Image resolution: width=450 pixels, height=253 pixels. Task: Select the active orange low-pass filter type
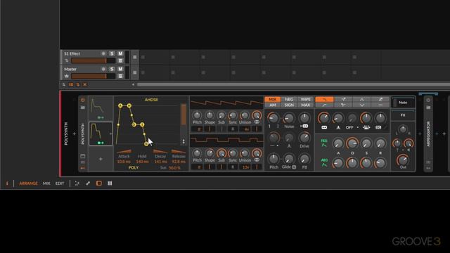324,99
